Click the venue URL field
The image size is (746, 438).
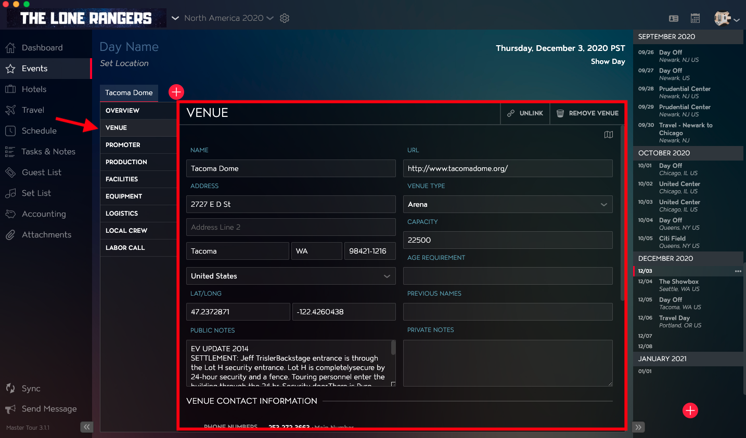point(508,168)
